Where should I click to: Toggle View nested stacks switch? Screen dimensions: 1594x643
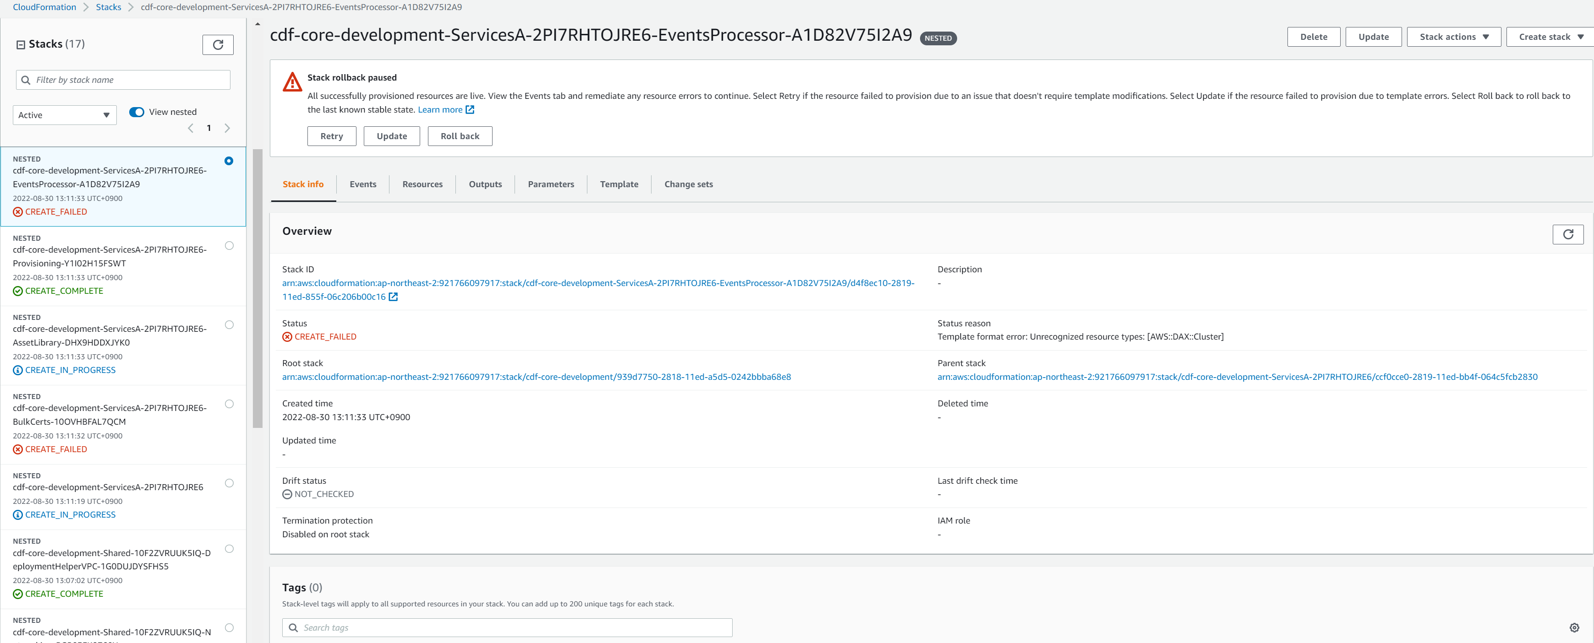click(x=137, y=112)
